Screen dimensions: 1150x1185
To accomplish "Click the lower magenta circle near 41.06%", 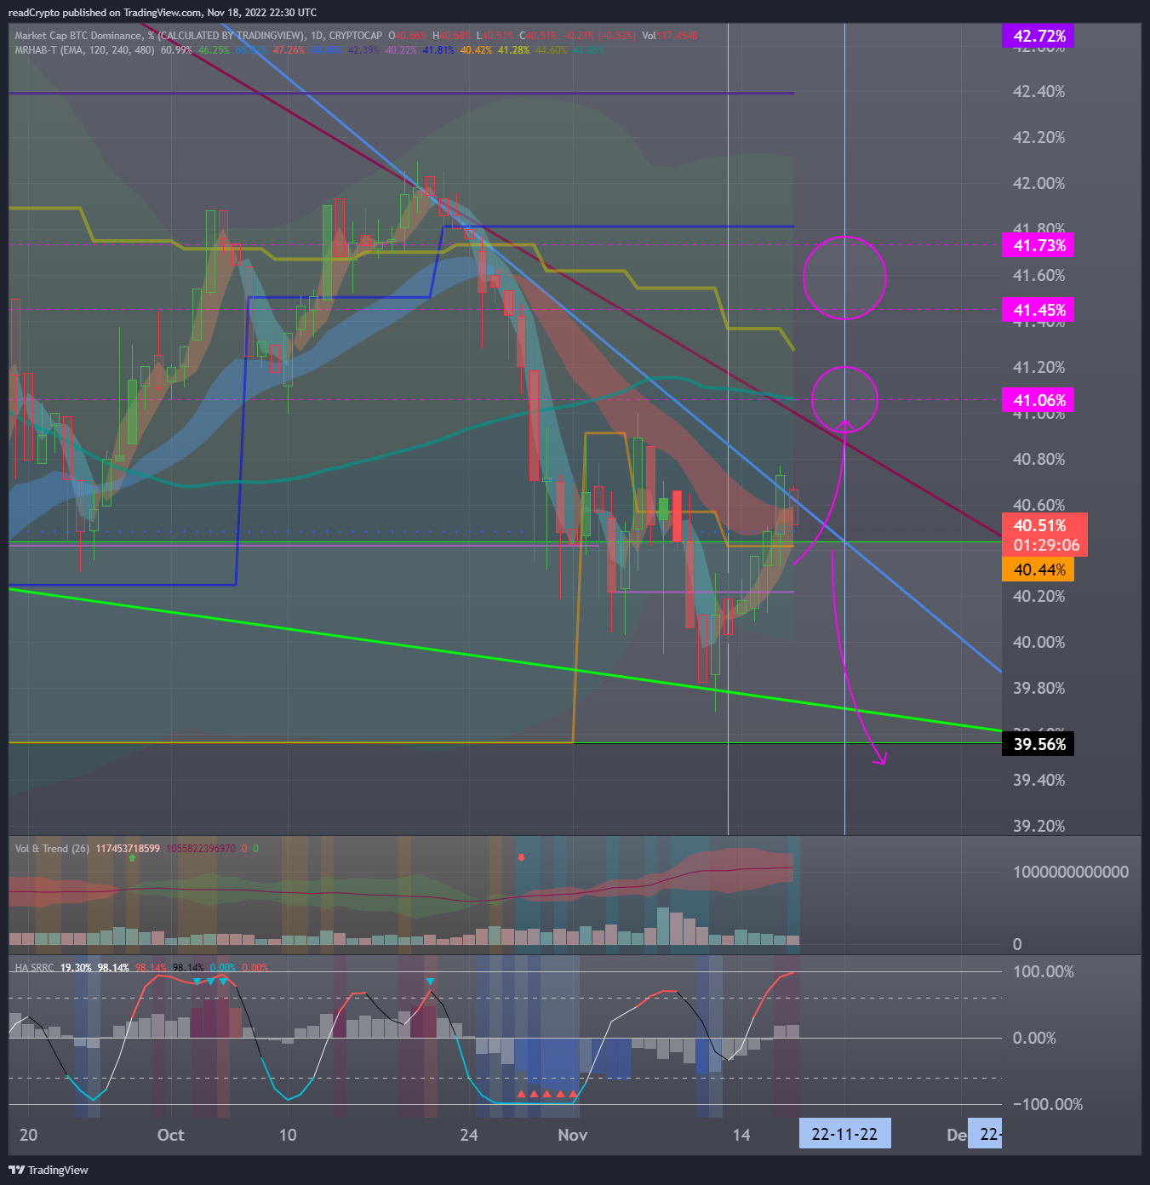I will (x=844, y=399).
